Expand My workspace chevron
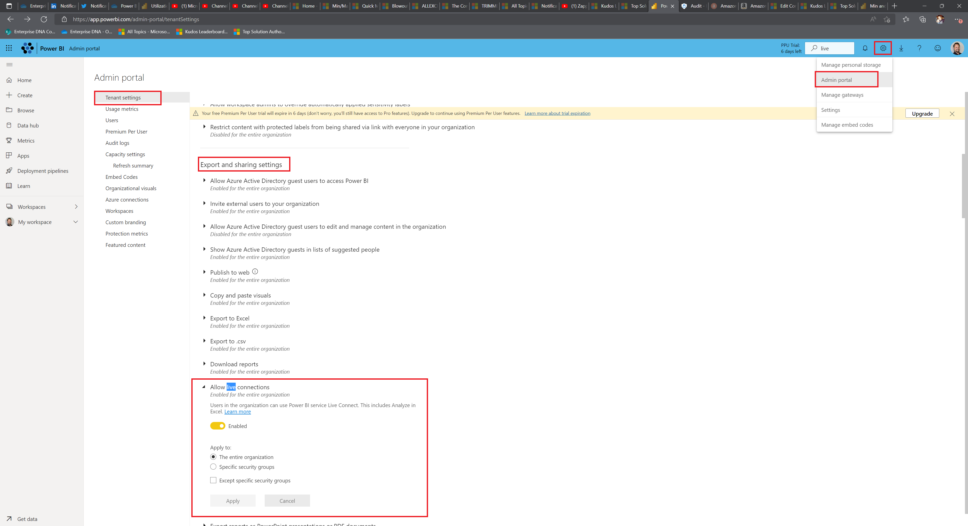This screenshot has height=526, width=968. pos(76,222)
